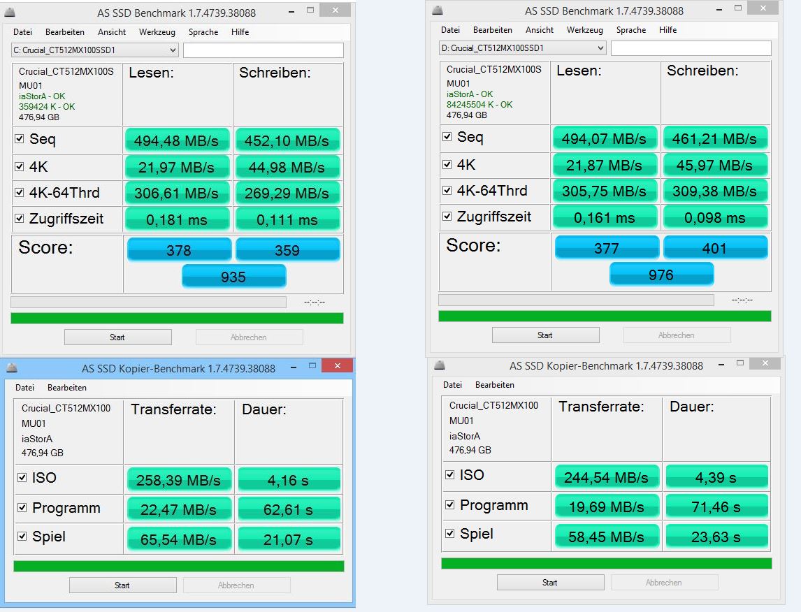The image size is (801, 612).
Task: Open Ansicht menu in C: drive window
Action: point(112,31)
